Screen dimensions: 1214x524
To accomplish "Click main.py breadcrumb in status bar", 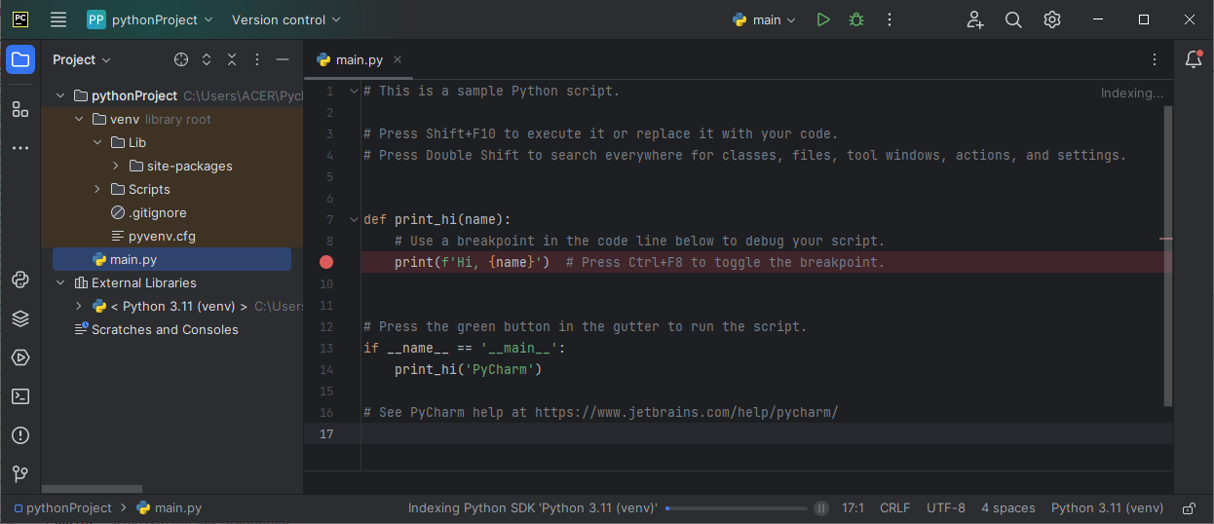I will tap(170, 507).
